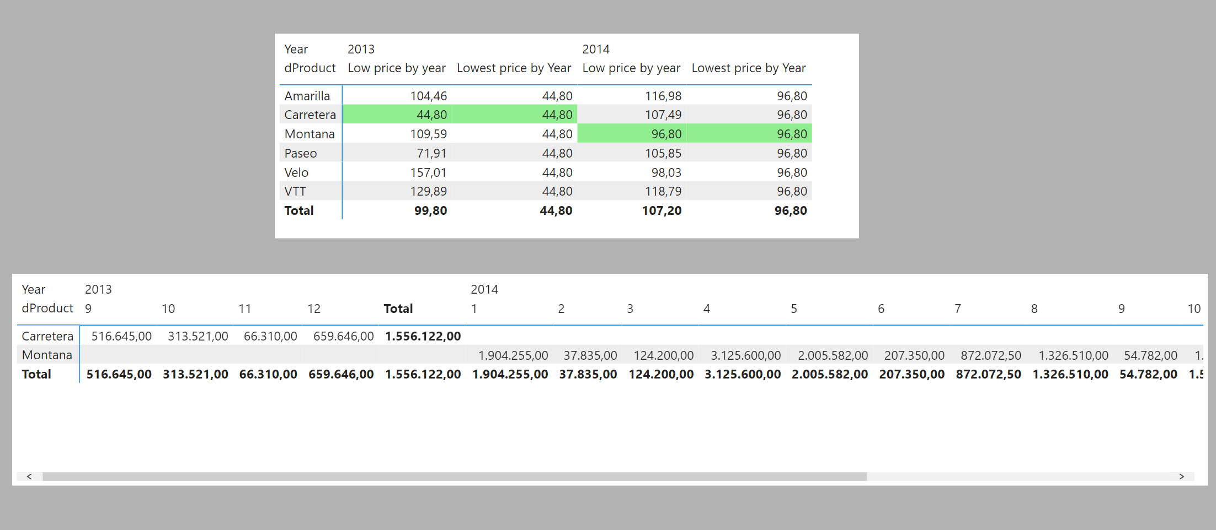Screen dimensions: 1216x530
Task: Click the 516.645,00 value in the Carretera row
Action: point(121,336)
